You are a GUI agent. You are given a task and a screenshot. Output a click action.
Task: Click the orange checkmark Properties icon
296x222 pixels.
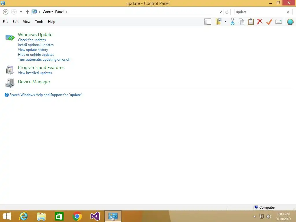click(x=269, y=22)
